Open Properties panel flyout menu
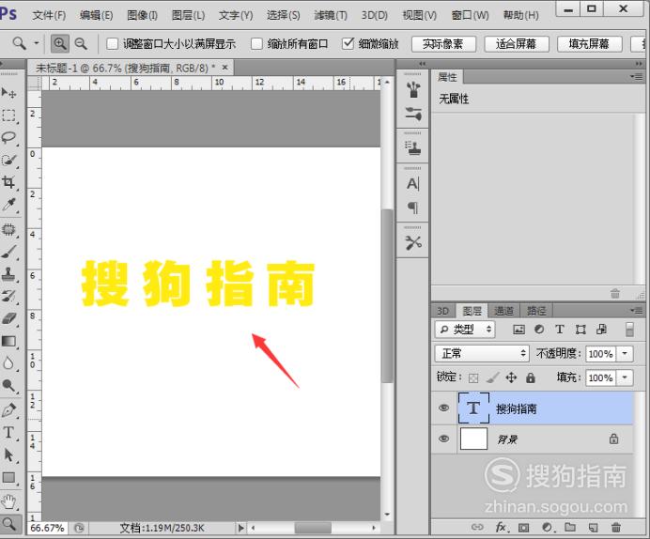Image resolution: width=650 pixels, height=539 pixels. (x=637, y=77)
